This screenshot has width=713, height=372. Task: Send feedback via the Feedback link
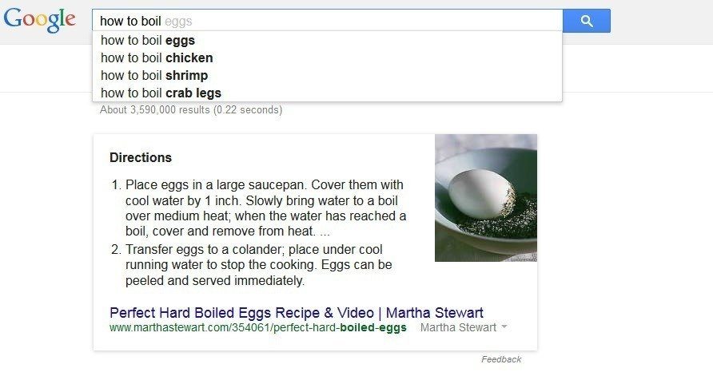click(x=501, y=359)
